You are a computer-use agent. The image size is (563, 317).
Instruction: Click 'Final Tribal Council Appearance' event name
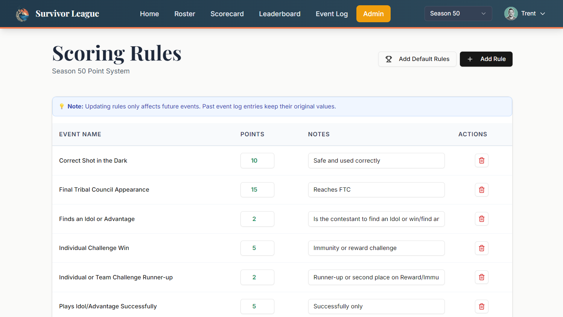point(104,190)
